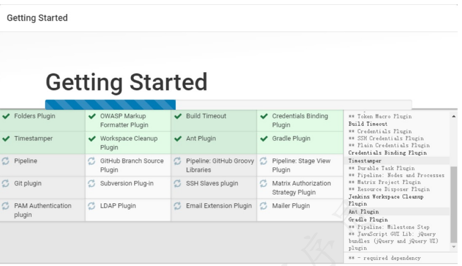462x266 pixels.
Task: Click the sync icon next to LDAP Plugin
Action: (x=91, y=206)
